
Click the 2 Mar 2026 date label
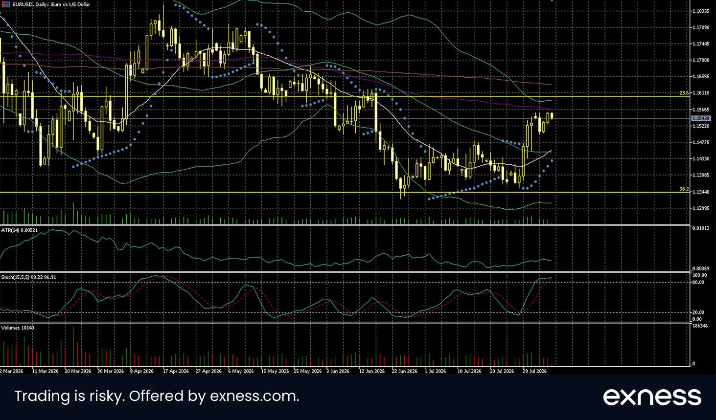coord(12,371)
